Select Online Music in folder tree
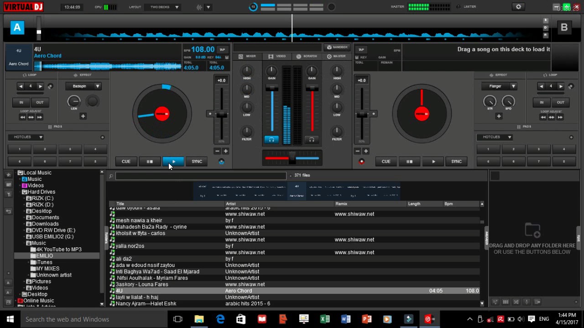Image resolution: width=584 pixels, height=328 pixels. tap(39, 301)
